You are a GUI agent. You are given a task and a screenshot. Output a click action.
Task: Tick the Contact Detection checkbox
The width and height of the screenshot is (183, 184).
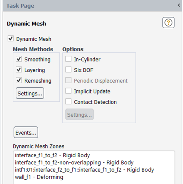69,102
